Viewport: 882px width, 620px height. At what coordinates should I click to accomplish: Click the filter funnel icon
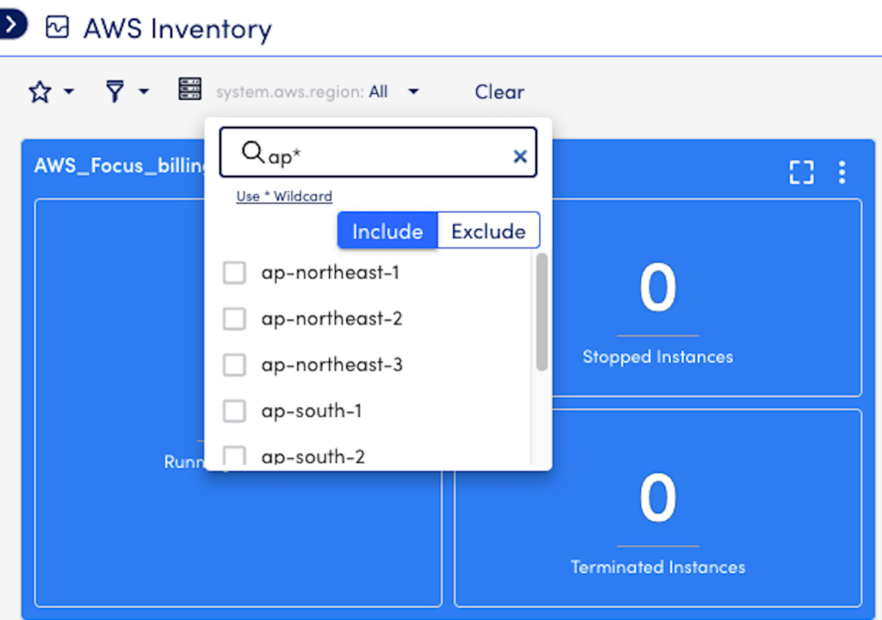(115, 91)
